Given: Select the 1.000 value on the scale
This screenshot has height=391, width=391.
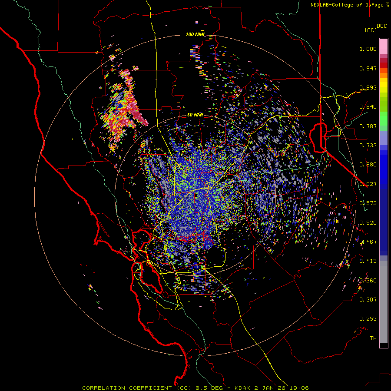Looking at the screenshot, I should pos(368,49).
